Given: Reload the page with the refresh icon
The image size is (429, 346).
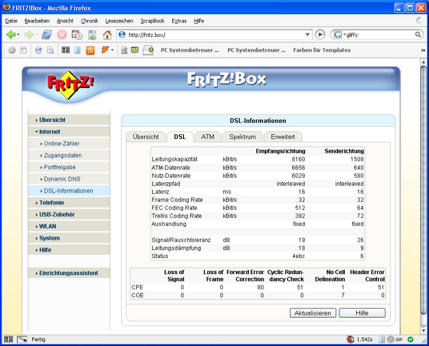Looking at the screenshot, I should 47,35.
